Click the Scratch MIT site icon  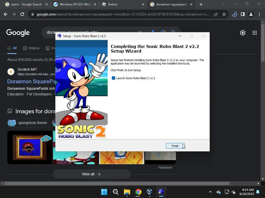pyautogui.click(x=11, y=72)
